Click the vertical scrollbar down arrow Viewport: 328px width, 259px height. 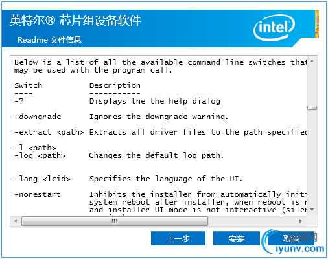pos(312,210)
